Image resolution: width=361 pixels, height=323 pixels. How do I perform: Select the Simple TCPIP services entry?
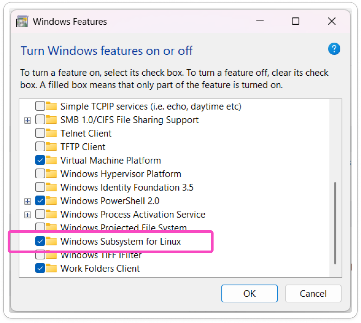click(x=151, y=106)
